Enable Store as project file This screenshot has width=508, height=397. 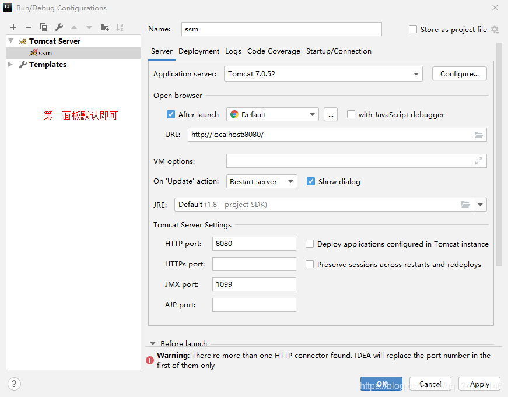click(x=413, y=30)
